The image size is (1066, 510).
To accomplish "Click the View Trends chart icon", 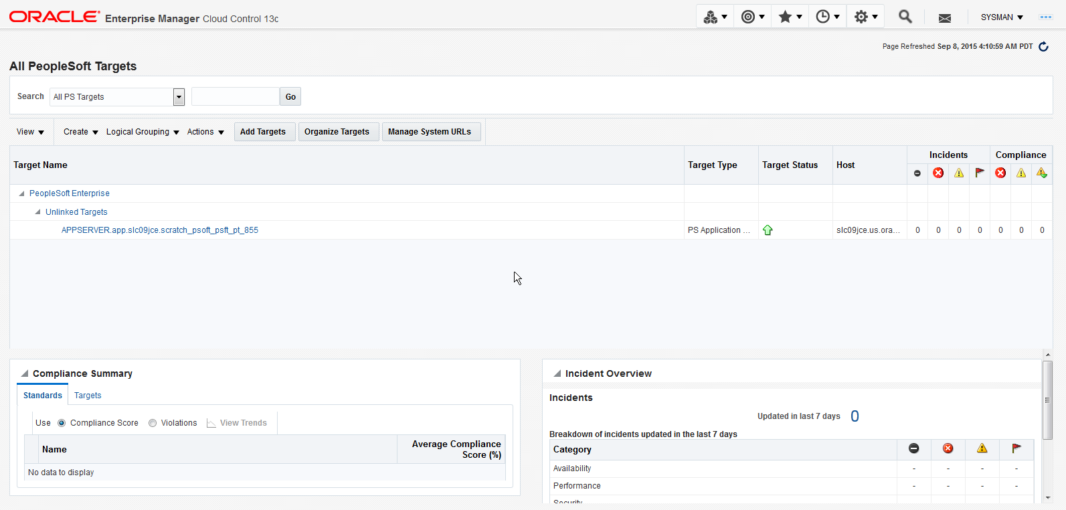I will point(211,423).
